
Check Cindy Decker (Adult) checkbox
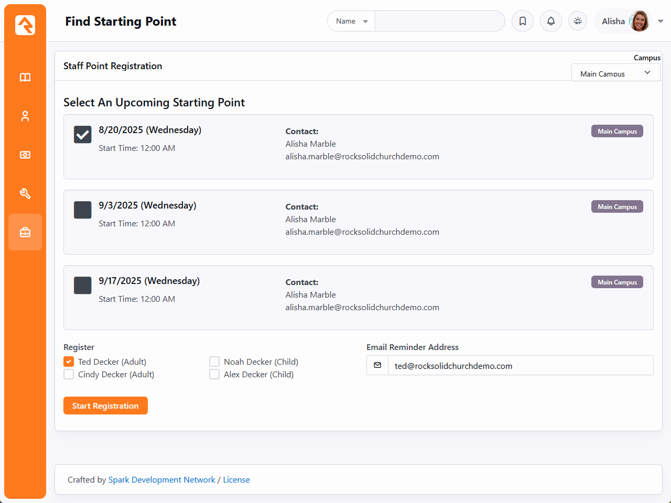coord(69,374)
